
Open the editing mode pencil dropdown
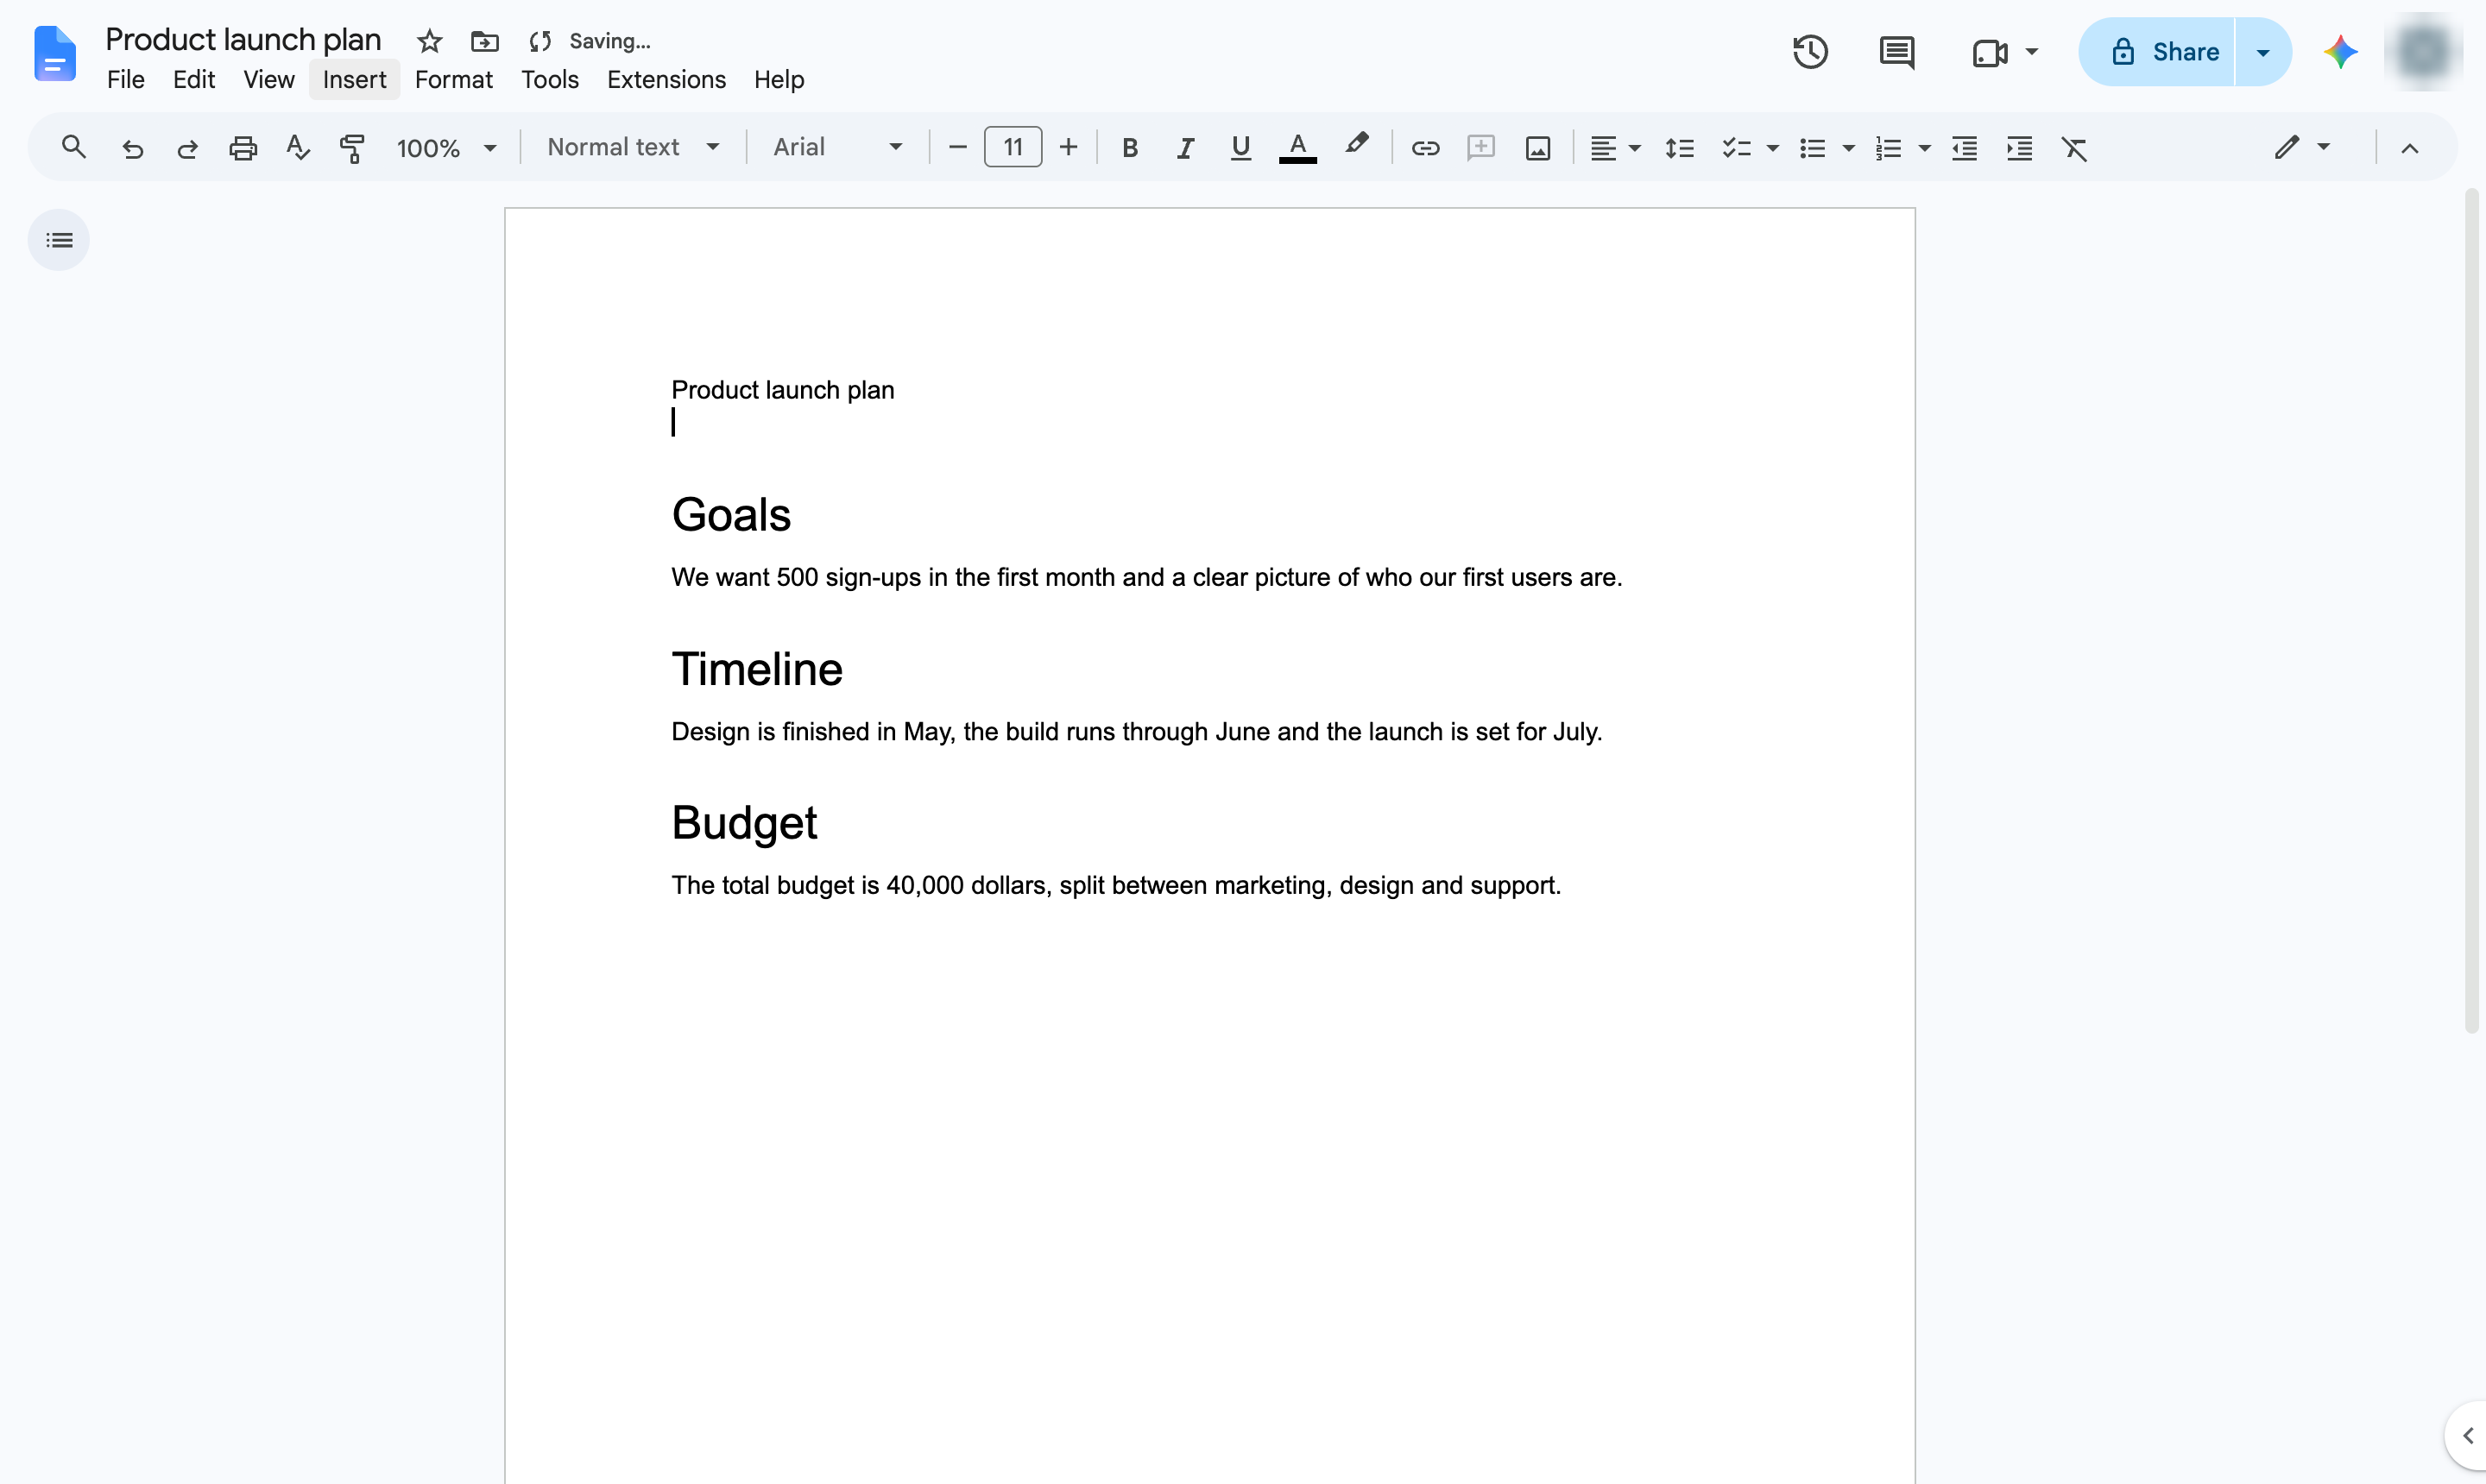coord(2302,148)
